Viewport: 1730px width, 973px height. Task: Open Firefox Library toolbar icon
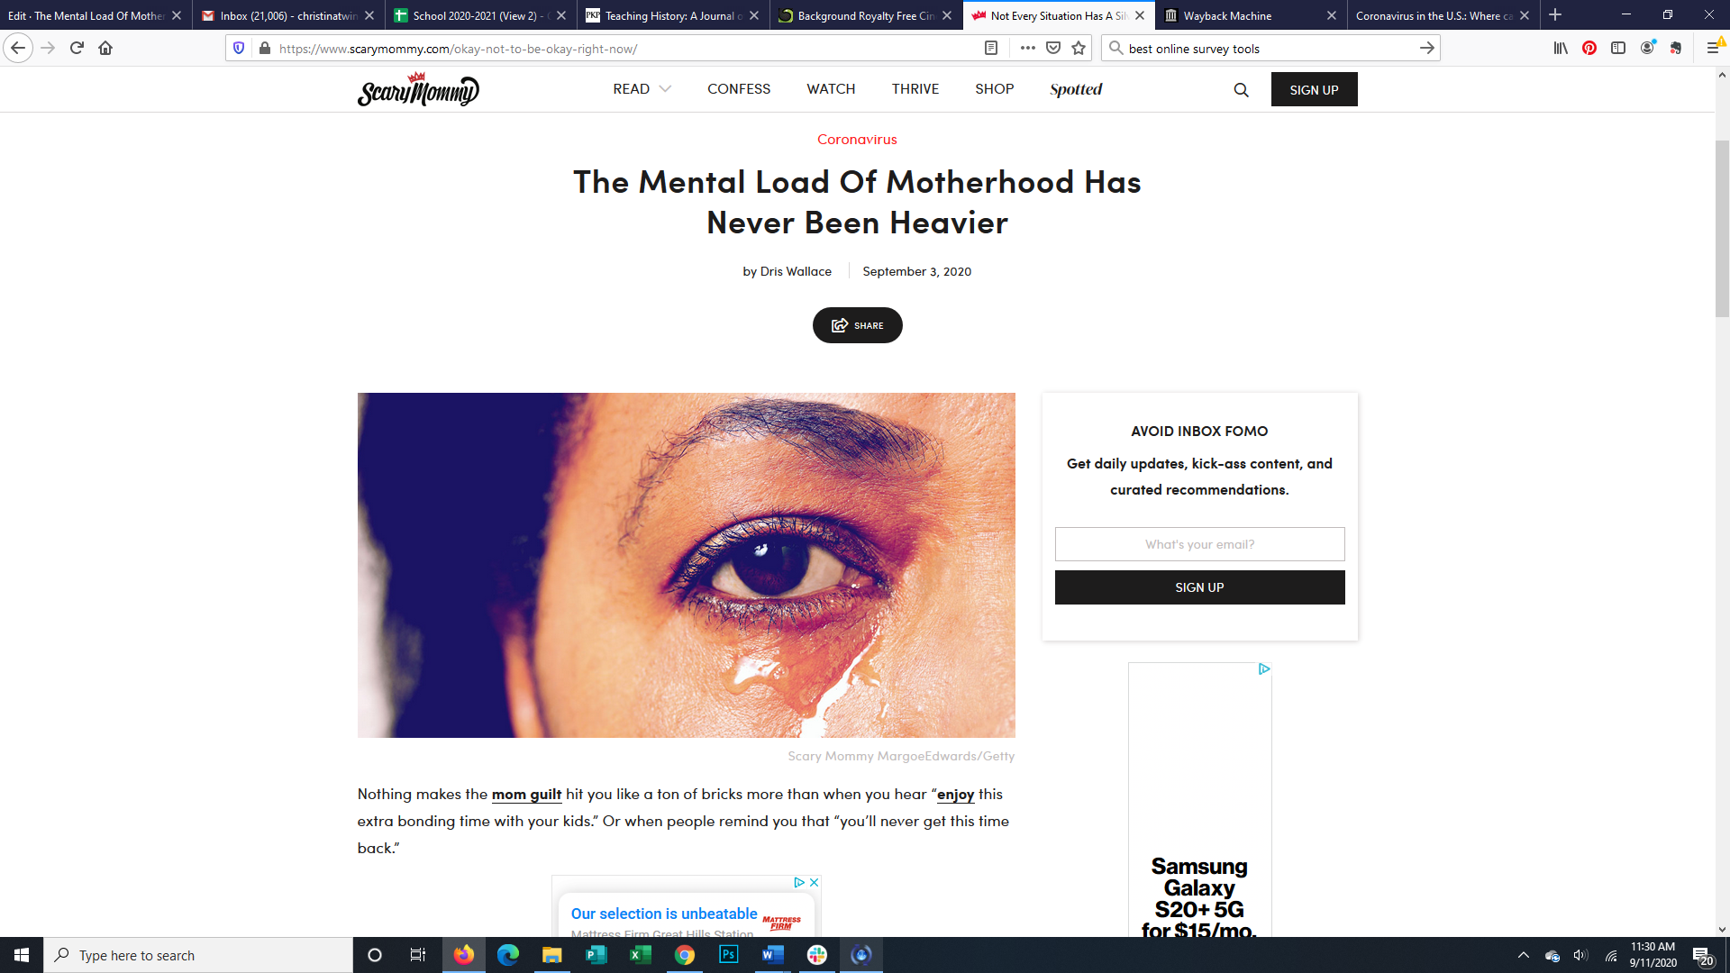point(1561,49)
